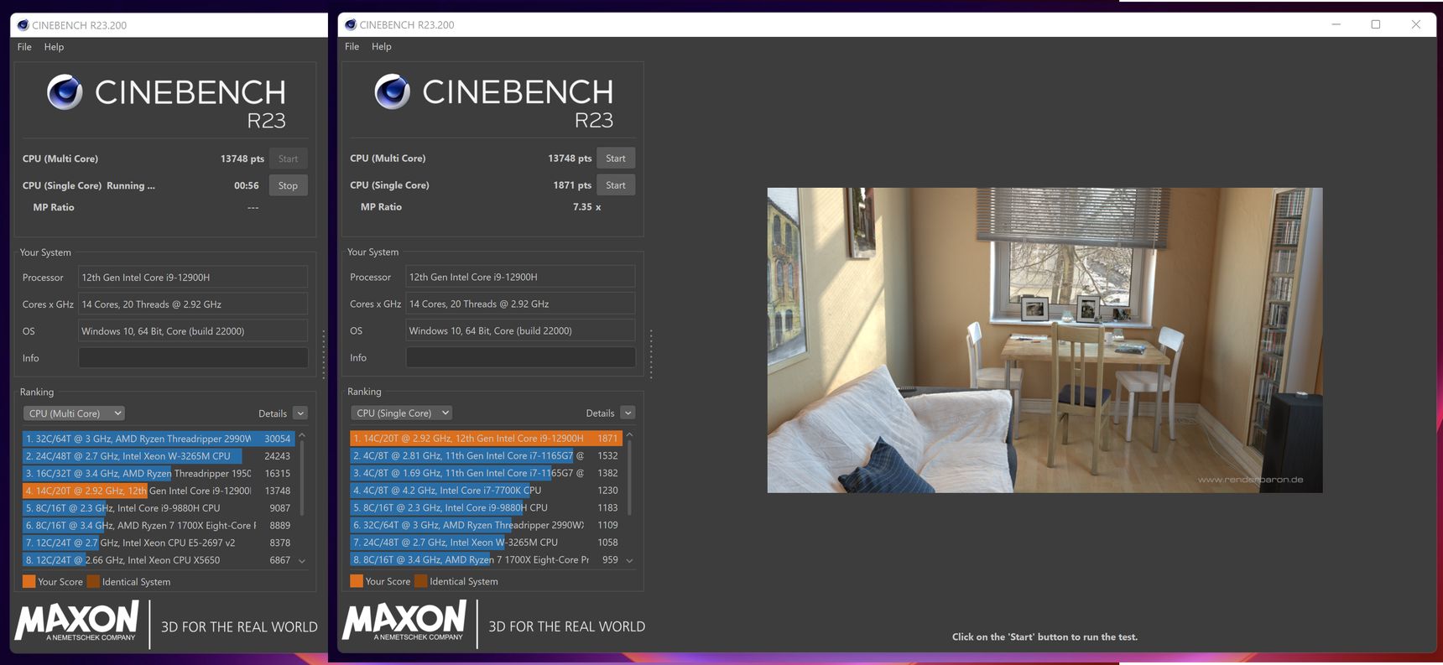
Task: Select Ryzen 7 1700X row scoring 959
Action: pos(486,559)
